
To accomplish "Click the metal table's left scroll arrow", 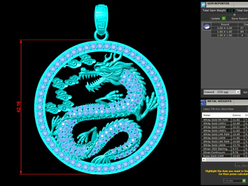I will [204, 160].
